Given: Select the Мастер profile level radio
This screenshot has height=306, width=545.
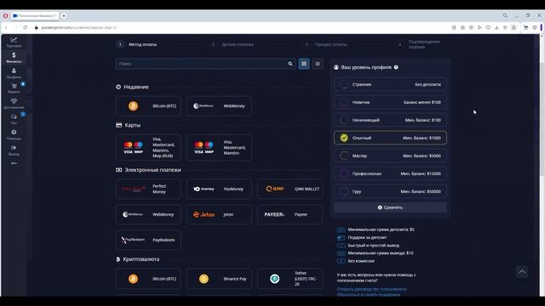Looking at the screenshot, I should click(x=344, y=156).
